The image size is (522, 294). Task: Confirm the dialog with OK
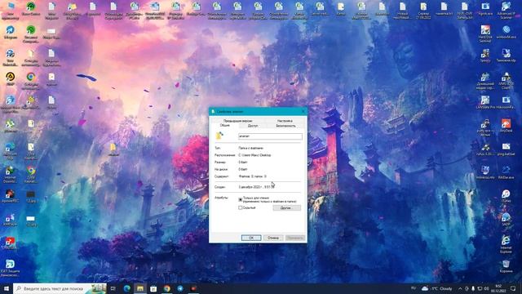[251, 238]
